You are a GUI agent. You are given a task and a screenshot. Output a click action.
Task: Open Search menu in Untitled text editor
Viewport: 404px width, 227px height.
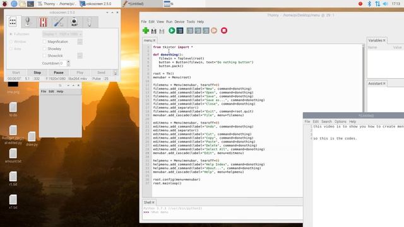pos(326,122)
